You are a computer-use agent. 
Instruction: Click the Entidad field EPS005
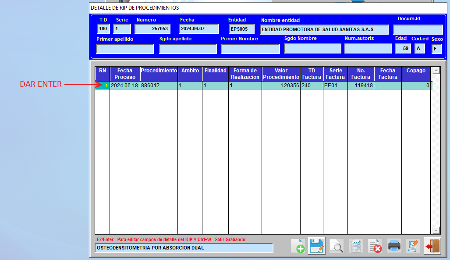[241, 29]
